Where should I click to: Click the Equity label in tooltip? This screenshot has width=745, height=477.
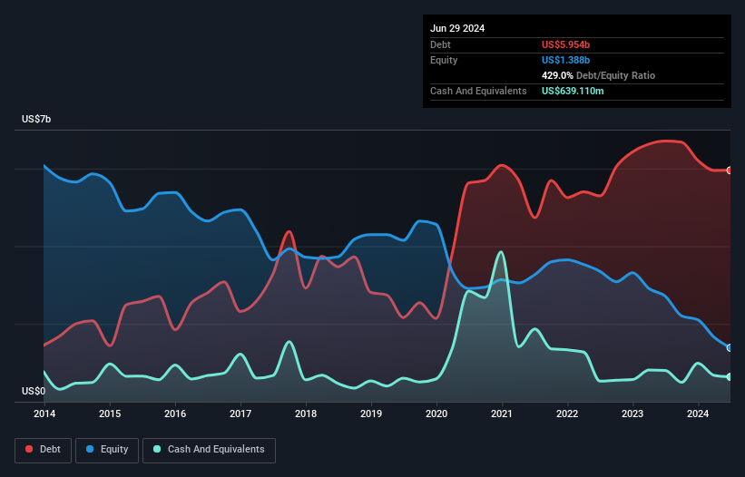click(x=444, y=60)
